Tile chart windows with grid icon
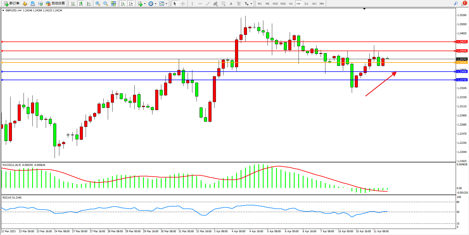 coord(113,4)
